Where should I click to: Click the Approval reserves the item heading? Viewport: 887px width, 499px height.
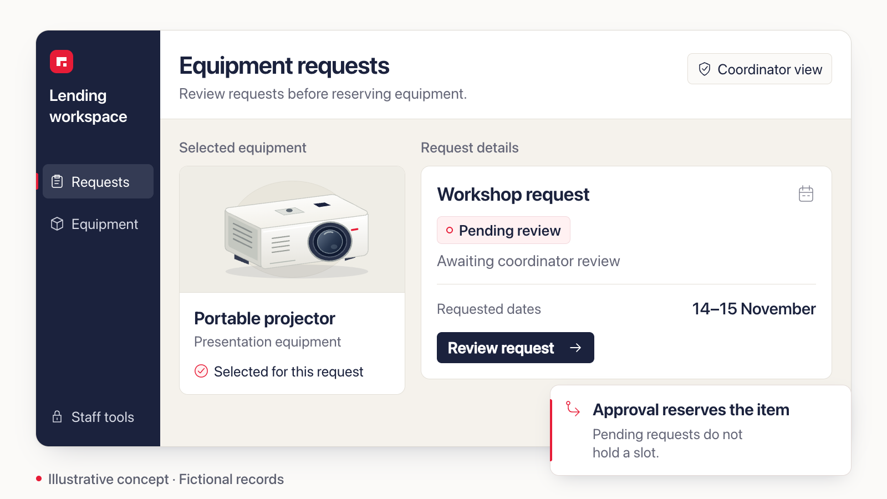tap(691, 410)
